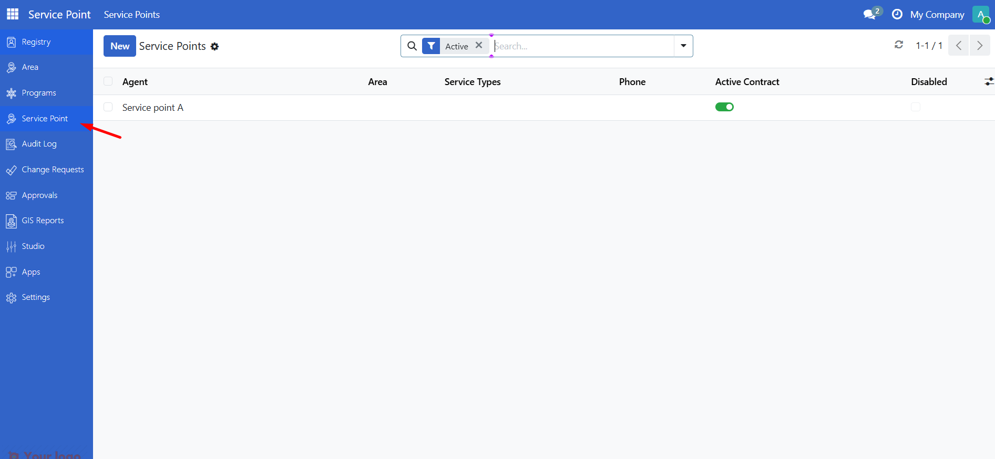Click the gear icon beside Service Points
Image resolution: width=995 pixels, height=459 pixels.
(214, 47)
